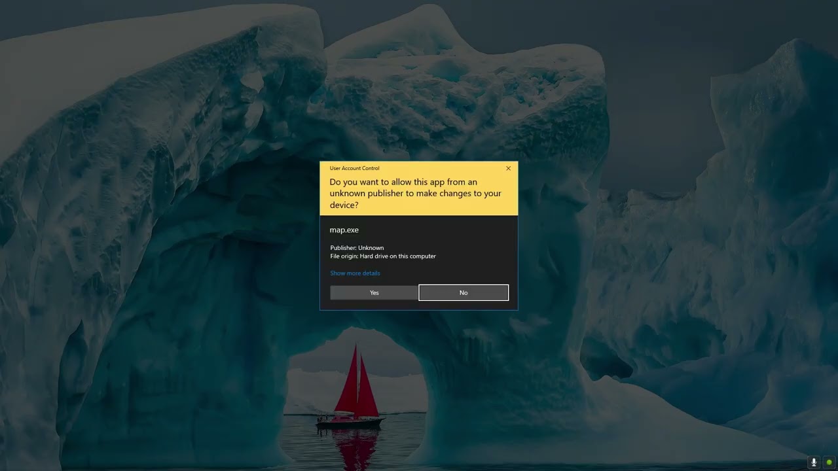Close the User Account Control dialog

coord(508,168)
